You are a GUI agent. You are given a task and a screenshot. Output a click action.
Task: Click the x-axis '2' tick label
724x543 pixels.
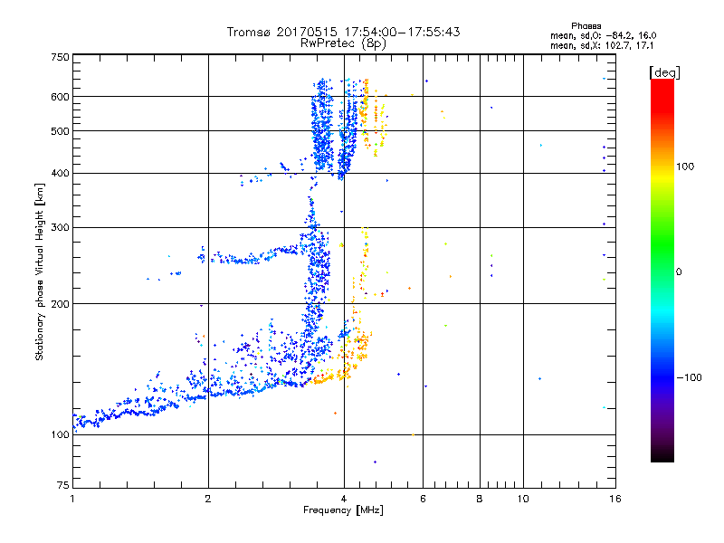[x=208, y=499]
